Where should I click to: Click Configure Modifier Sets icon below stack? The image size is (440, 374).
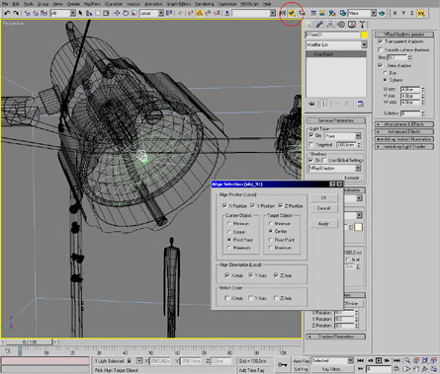[x=360, y=104]
